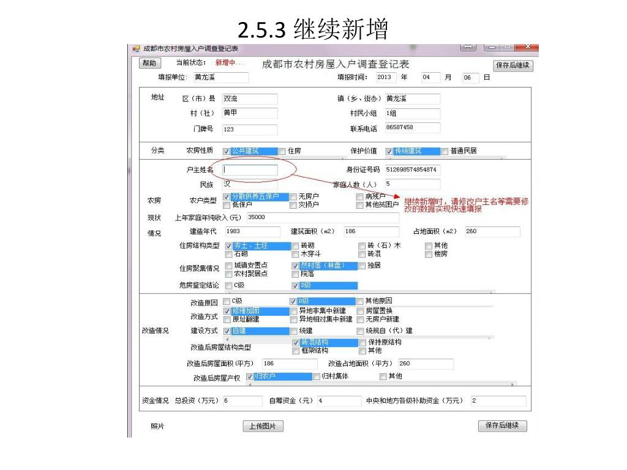The image size is (627, 470).
Task: Click the 帮助 help button
Action: coord(149,63)
